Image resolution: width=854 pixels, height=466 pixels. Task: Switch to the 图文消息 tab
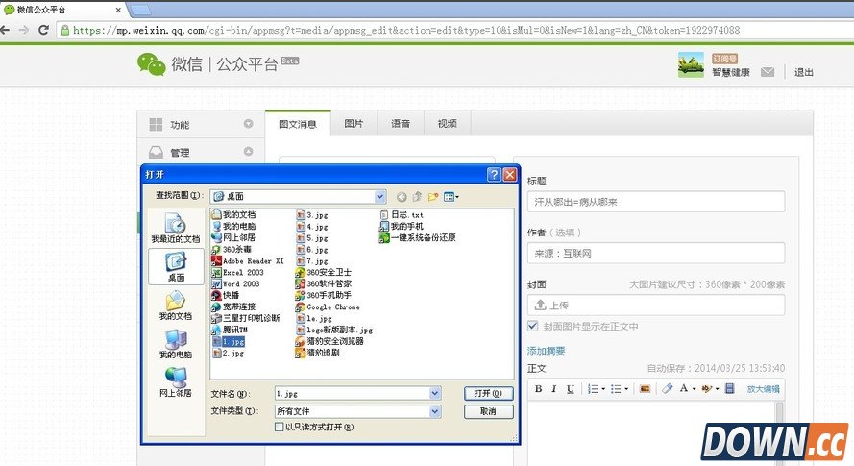pyautogui.click(x=298, y=124)
